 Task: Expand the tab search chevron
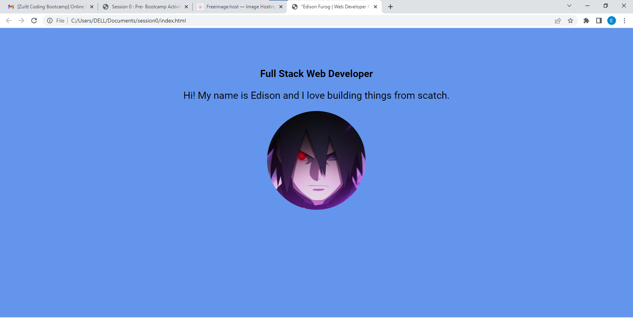[x=569, y=6]
